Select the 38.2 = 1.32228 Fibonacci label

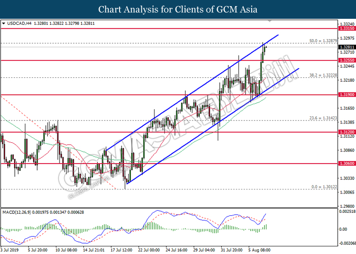323,75
